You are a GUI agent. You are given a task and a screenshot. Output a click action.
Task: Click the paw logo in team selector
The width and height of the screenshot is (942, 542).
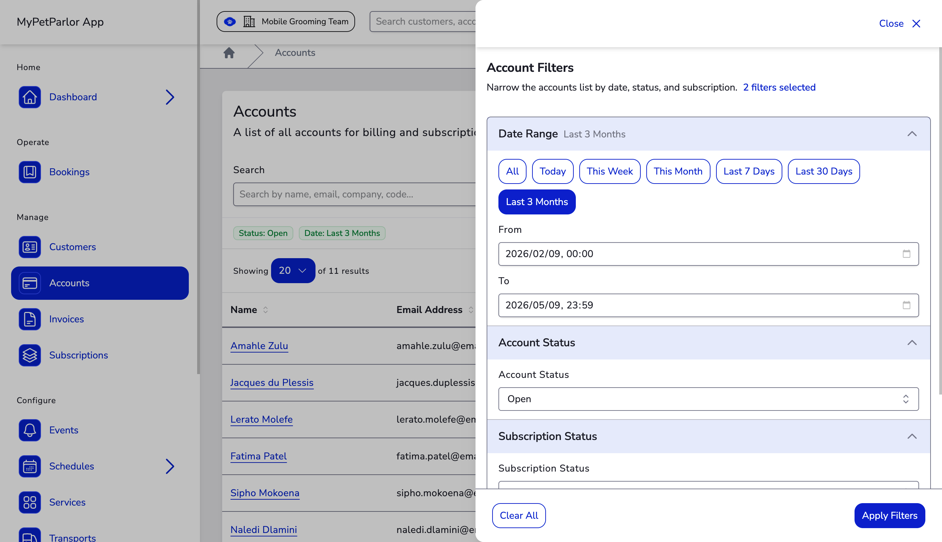coord(230,22)
